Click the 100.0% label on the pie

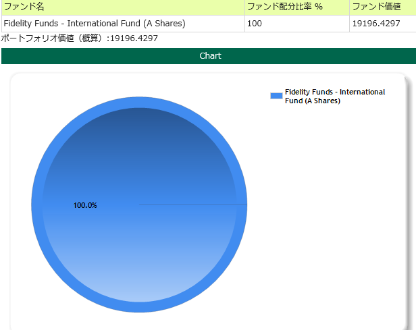85,205
